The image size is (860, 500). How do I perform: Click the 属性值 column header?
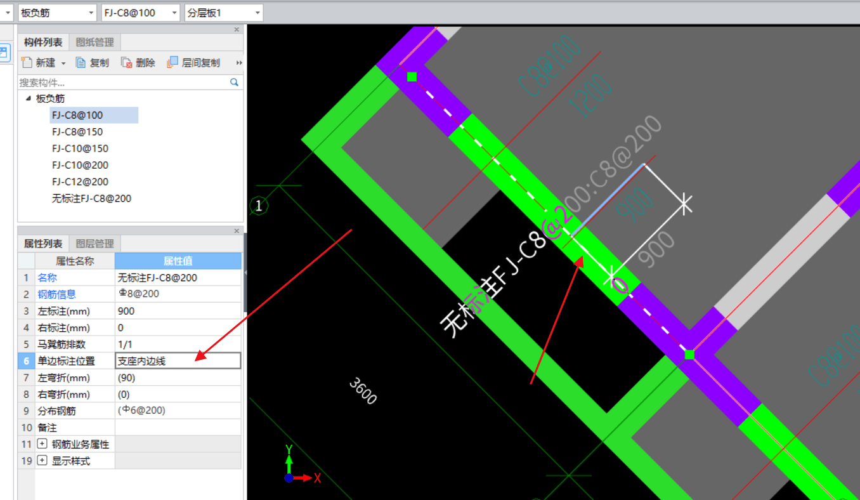pos(178,261)
